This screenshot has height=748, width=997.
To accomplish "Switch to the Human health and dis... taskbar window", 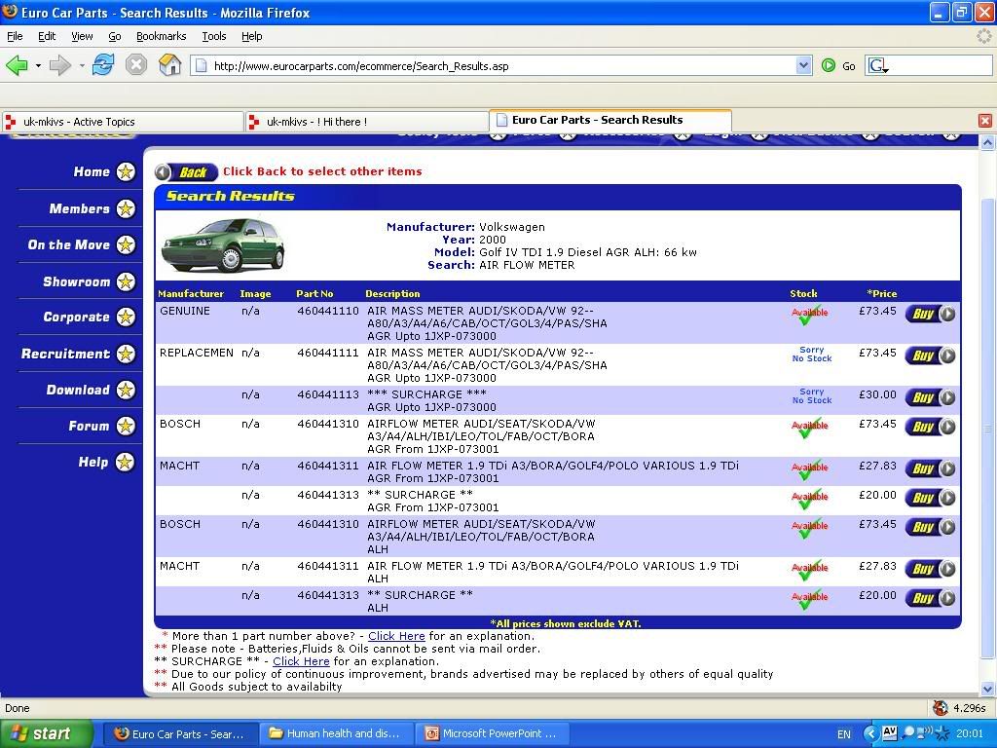I will click(x=336, y=733).
